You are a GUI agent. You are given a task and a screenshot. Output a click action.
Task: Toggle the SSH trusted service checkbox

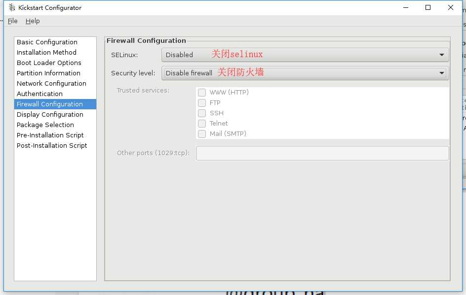202,113
